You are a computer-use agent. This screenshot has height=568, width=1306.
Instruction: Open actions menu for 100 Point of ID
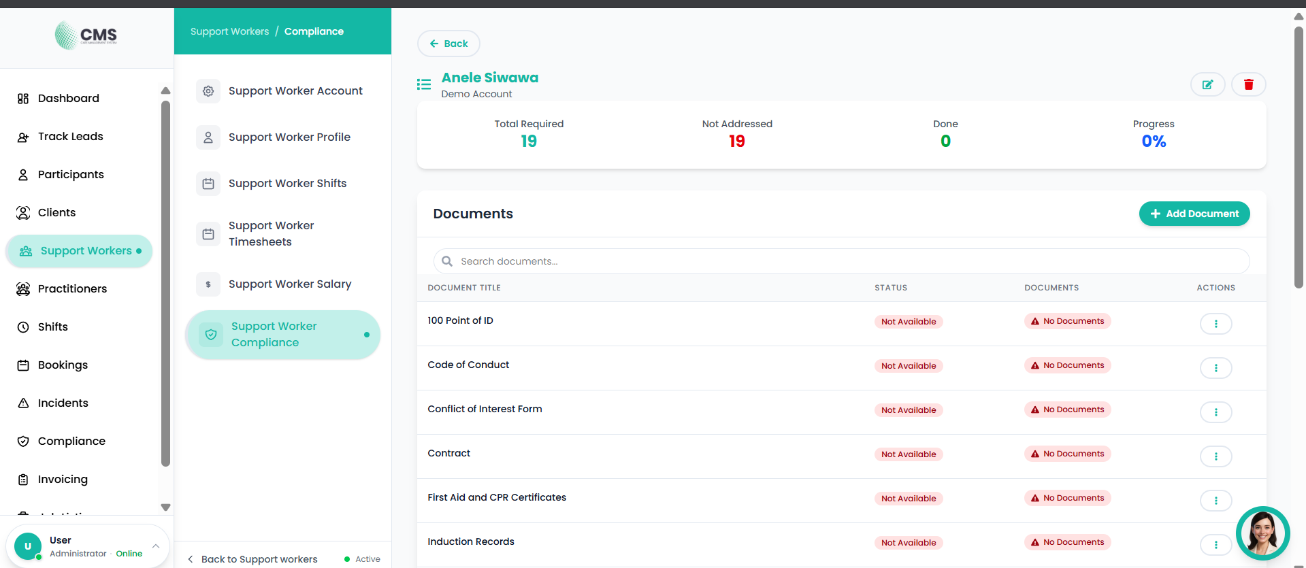coord(1215,324)
